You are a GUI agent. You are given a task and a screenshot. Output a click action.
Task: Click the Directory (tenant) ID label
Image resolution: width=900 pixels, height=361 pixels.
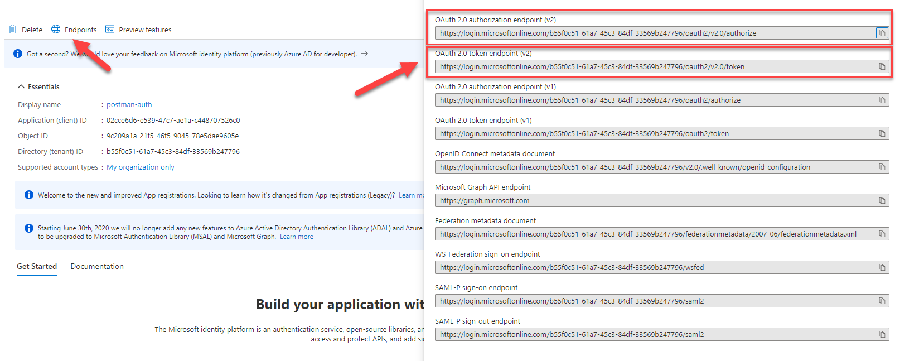point(50,151)
